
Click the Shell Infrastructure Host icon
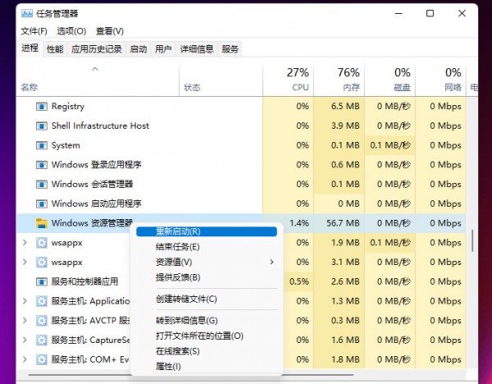[x=43, y=126]
